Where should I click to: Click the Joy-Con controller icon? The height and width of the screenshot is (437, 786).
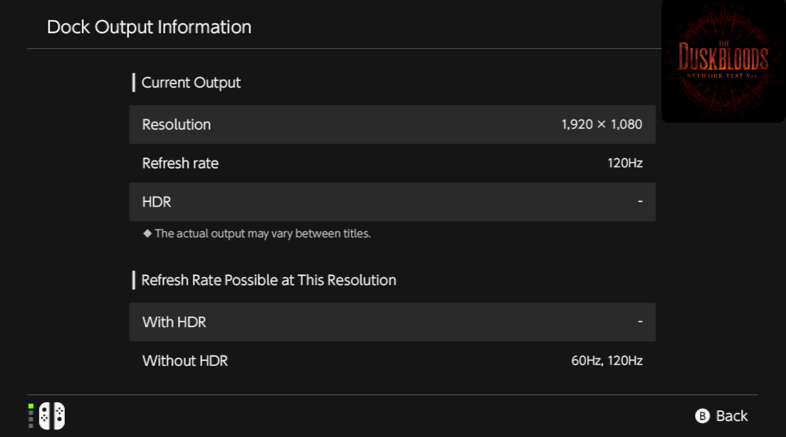point(52,416)
